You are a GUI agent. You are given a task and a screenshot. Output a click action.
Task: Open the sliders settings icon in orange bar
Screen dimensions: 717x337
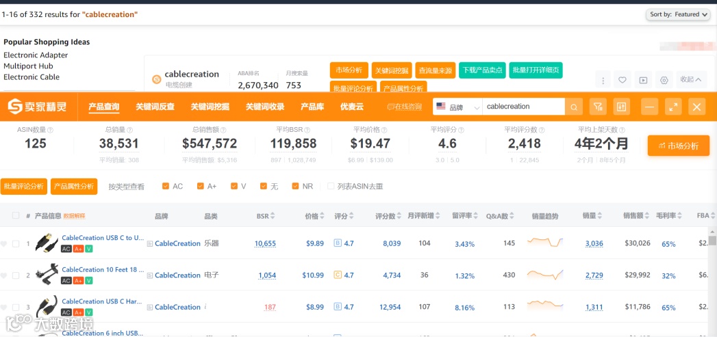click(621, 107)
